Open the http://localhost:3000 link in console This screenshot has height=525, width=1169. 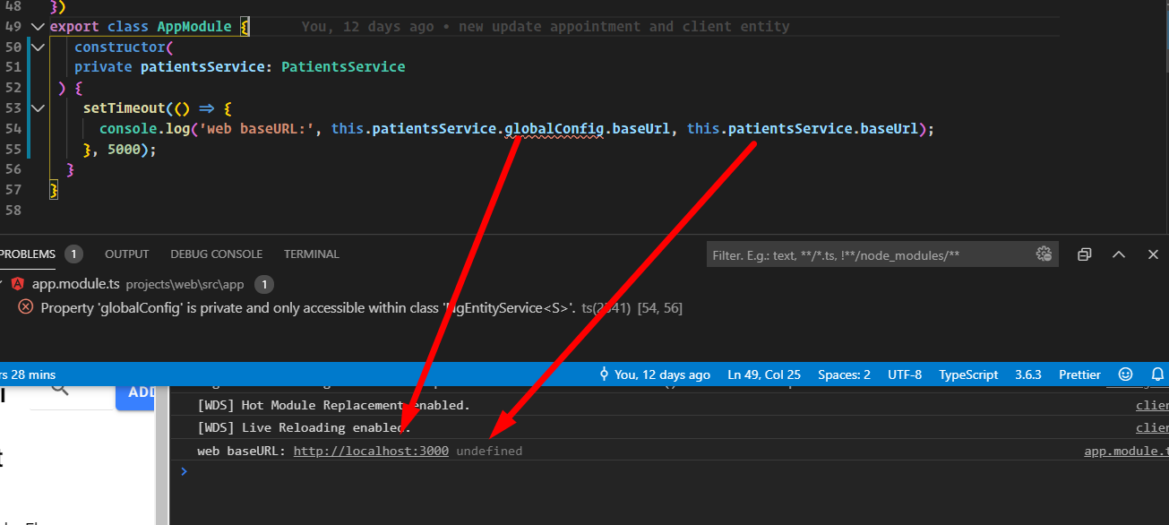coord(371,451)
